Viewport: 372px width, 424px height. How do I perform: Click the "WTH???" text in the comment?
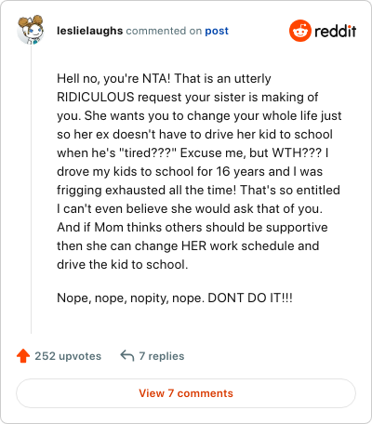point(297,152)
